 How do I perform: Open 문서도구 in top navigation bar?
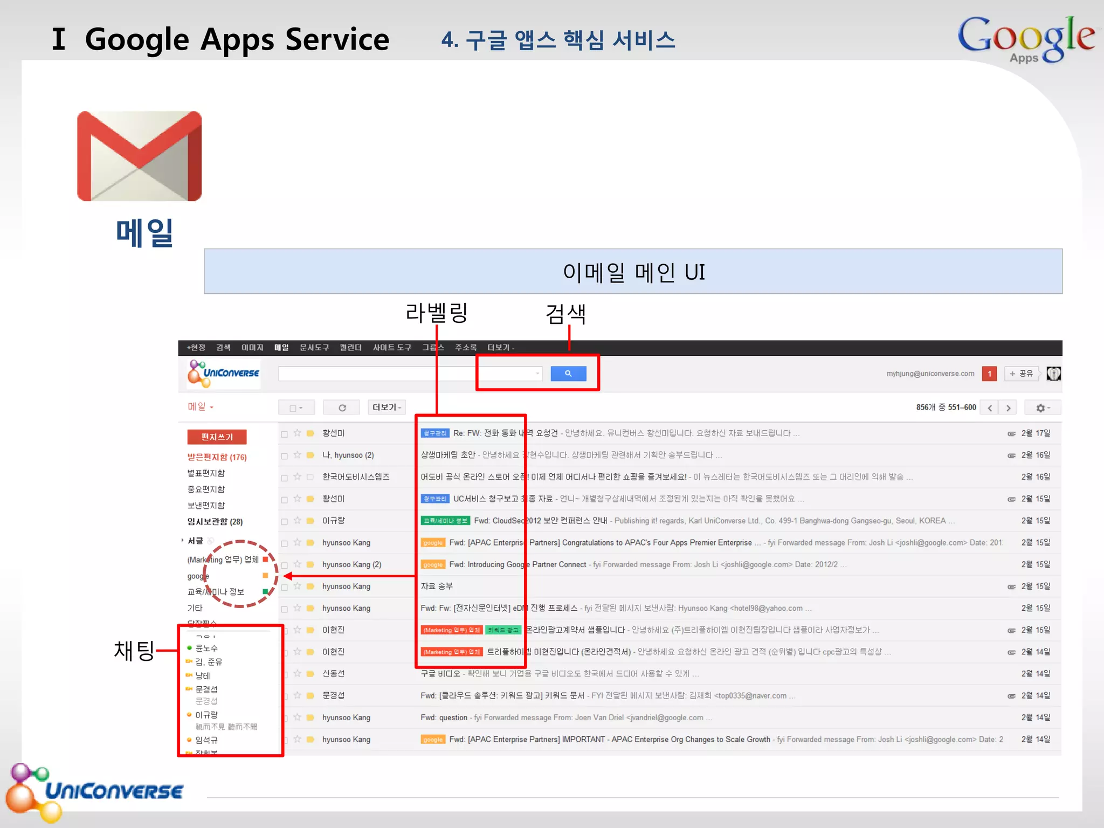(314, 348)
